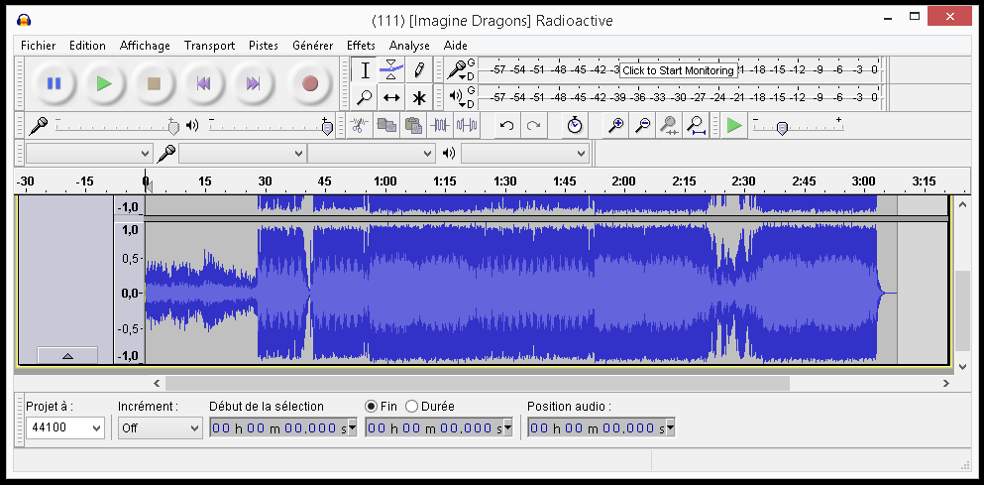The image size is (984, 485).
Task: Click the Fit Project zoom icon
Action: (696, 126)
